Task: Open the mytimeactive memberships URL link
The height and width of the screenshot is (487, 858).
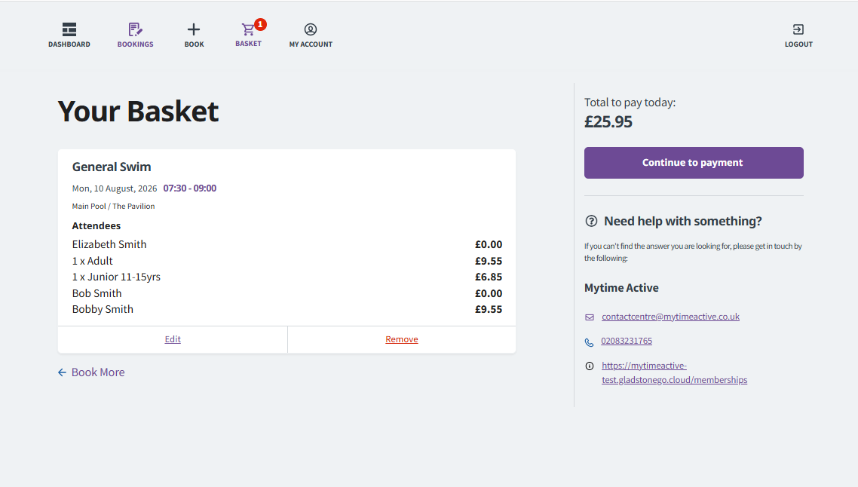Action: (674, 372)
